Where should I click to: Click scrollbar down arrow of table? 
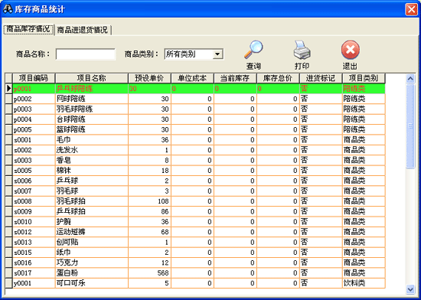pyautogui.click(x=410, y=289)
